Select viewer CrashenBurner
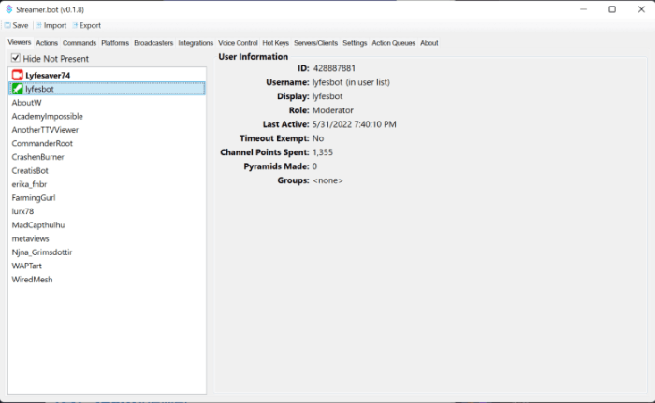655x403 pixels. [x=107, y=157]
